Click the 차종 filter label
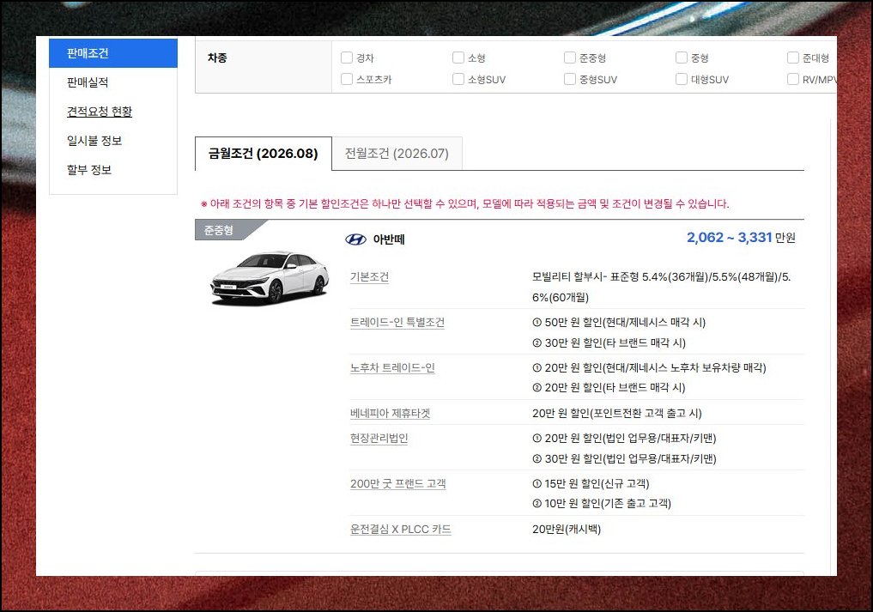Screen dimensions: 873x612 (x=217, y=58)
